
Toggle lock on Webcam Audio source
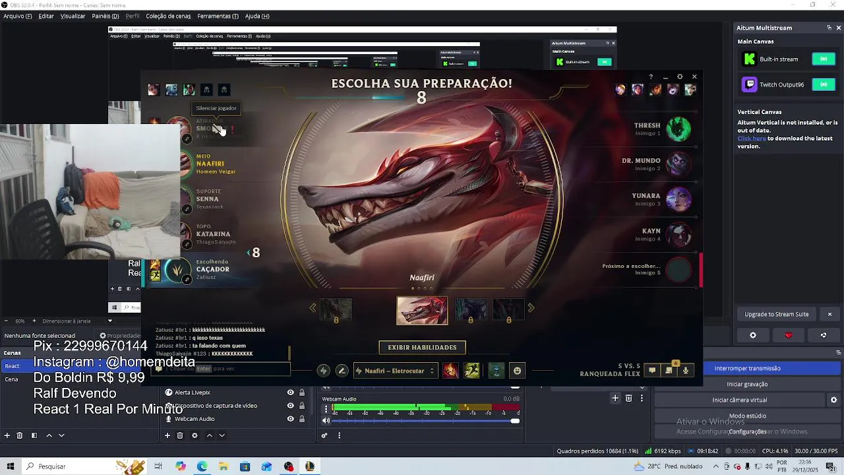tap(302, 419)
